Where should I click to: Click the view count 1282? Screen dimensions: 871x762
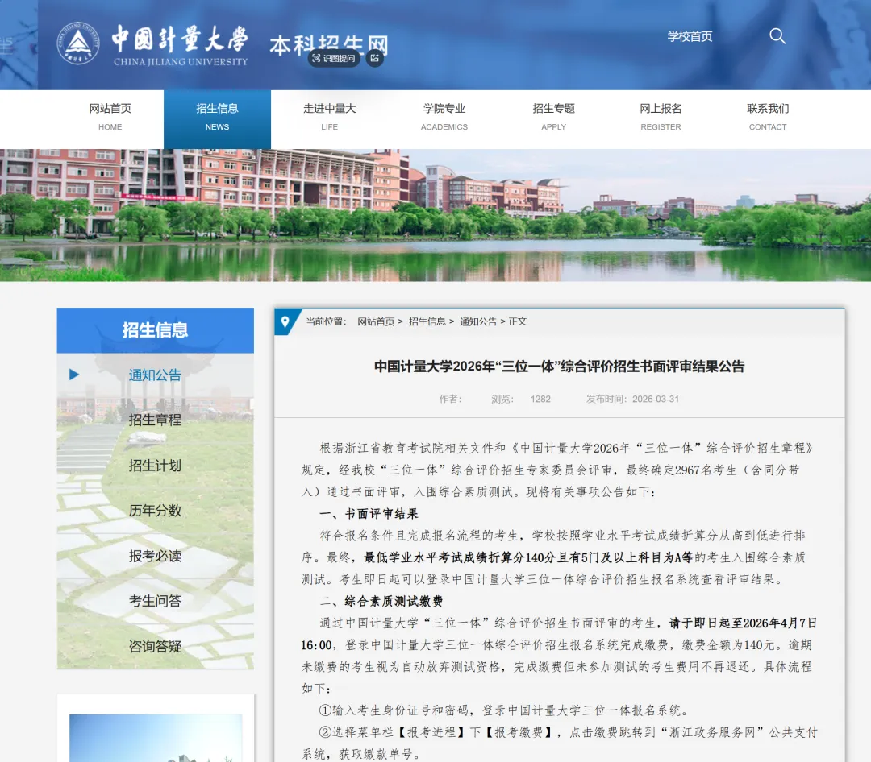(540, 399)
